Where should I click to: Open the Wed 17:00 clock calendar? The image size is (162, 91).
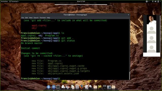[x=81, y=2]
